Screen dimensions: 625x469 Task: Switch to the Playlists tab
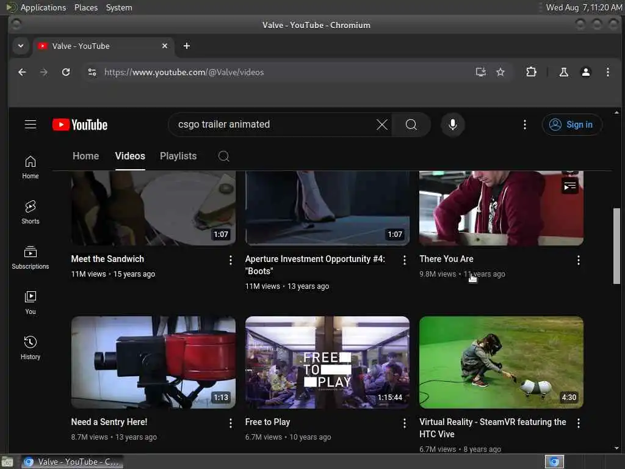(x=178, y=156)
